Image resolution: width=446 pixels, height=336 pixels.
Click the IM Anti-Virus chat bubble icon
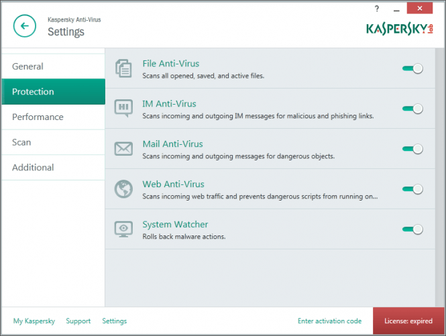[x=123, y=108]
